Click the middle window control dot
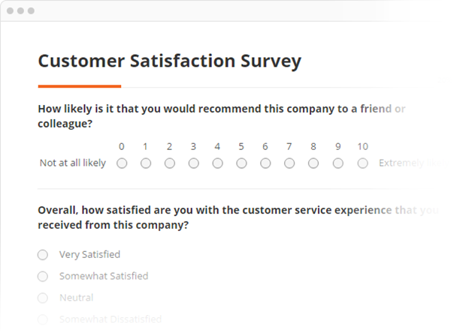The image size is (469, 336). point(22,11)
